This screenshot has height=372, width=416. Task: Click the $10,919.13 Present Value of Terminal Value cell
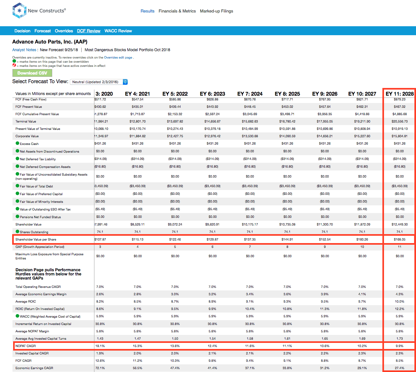[400, 129]
